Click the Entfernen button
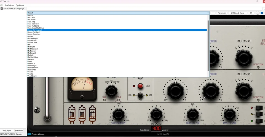 (19, 131)
